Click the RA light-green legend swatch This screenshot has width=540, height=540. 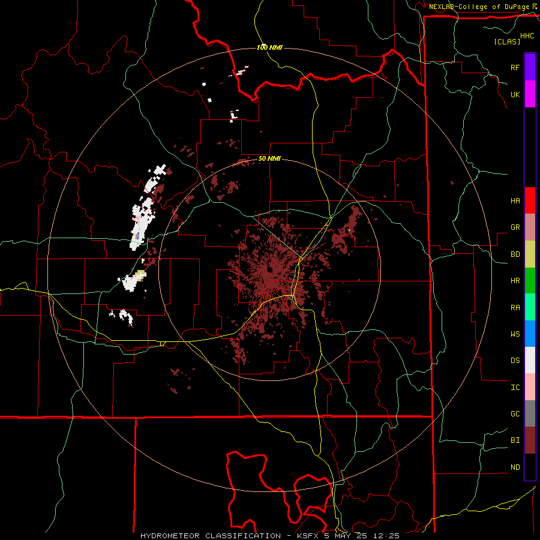[x=530, y=307]
